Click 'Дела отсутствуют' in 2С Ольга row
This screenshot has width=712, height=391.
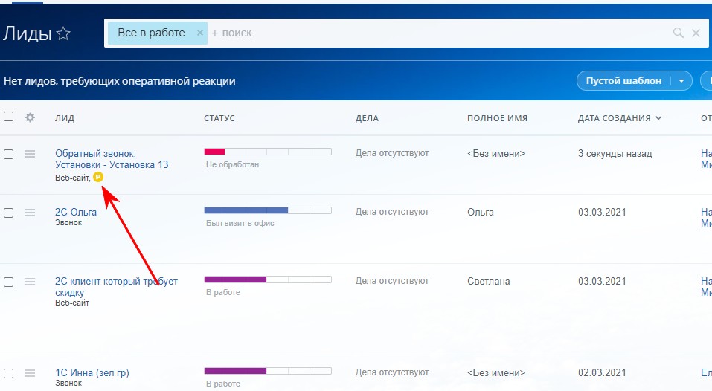[392, 212]
